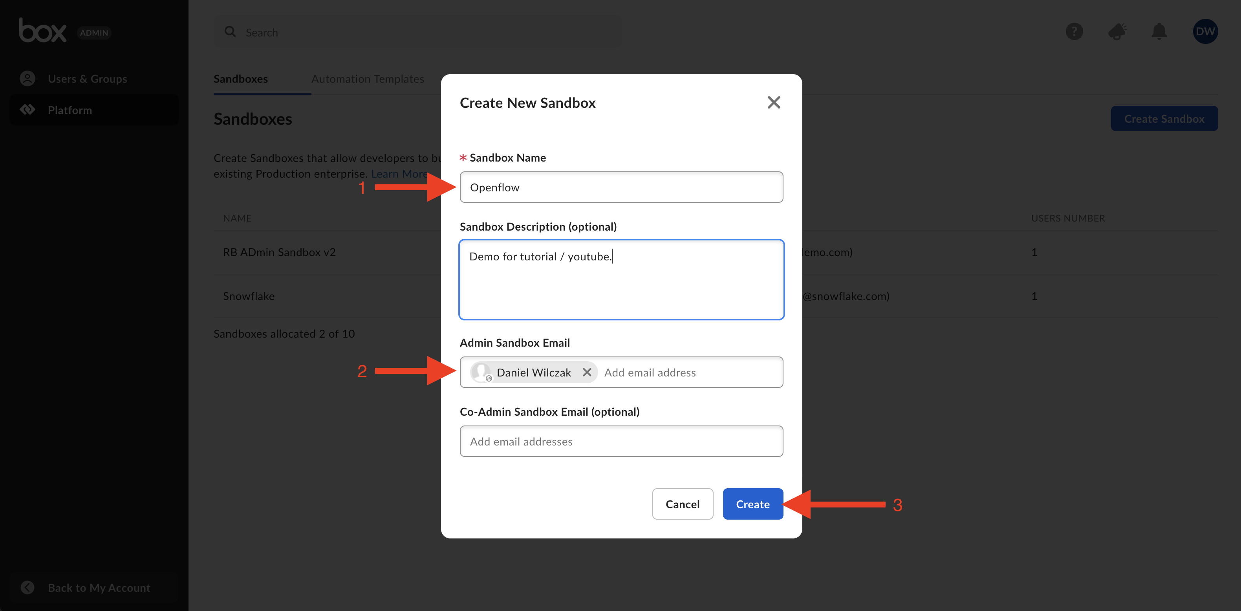The image size is (1241, 611).
Task: Click the Back to My Account arrow icon
Action: 27,587
